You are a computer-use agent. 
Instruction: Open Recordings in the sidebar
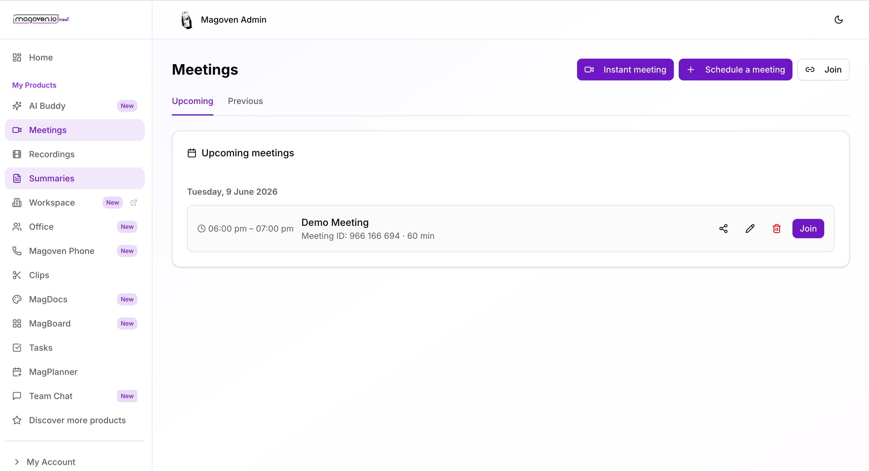[74, 154]
